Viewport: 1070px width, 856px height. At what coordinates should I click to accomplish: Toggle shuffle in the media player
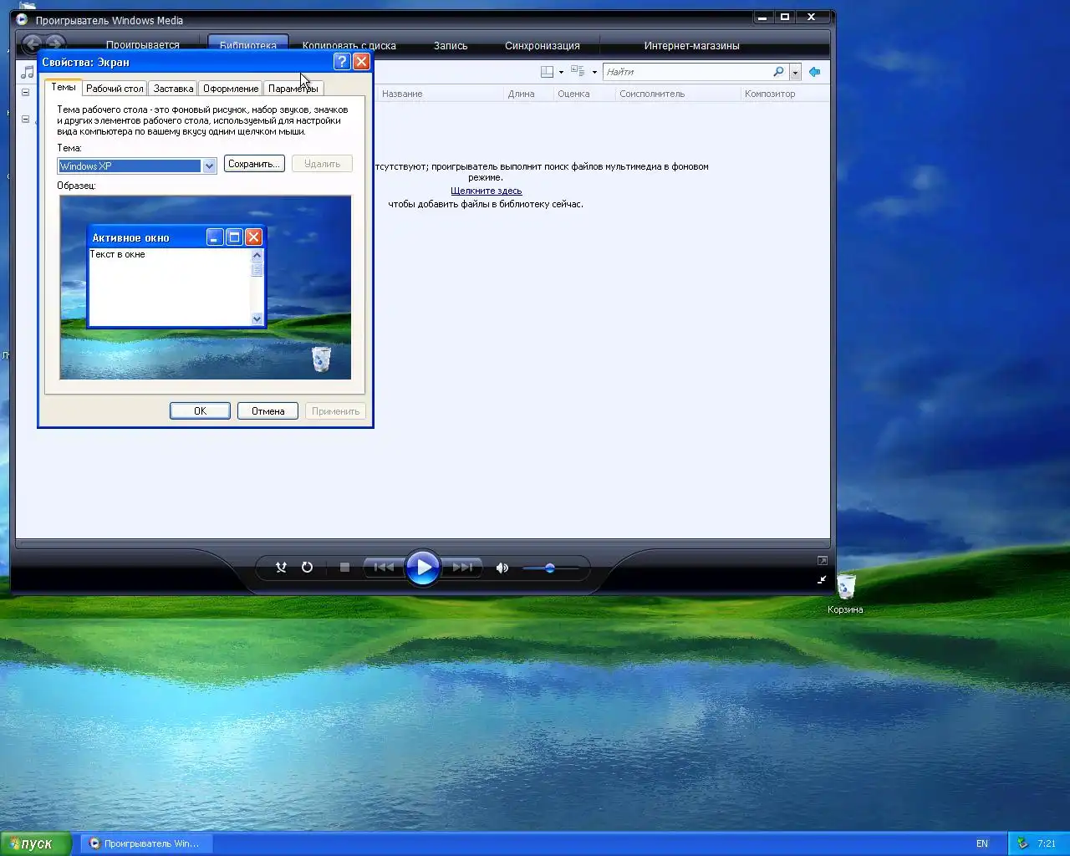(x=281, y=567)
